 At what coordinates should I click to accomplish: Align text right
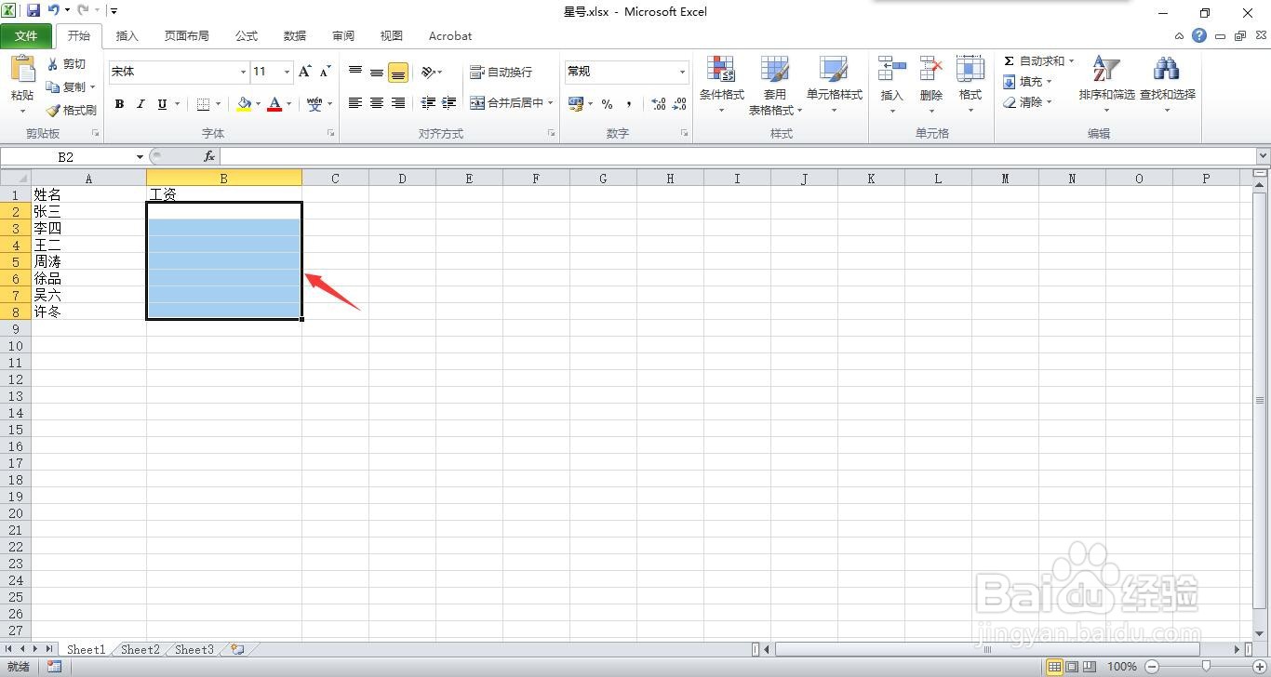point(398,103)
